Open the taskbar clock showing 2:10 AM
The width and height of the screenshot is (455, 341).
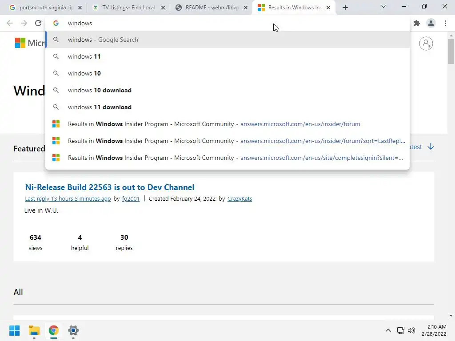click(434, 330)
